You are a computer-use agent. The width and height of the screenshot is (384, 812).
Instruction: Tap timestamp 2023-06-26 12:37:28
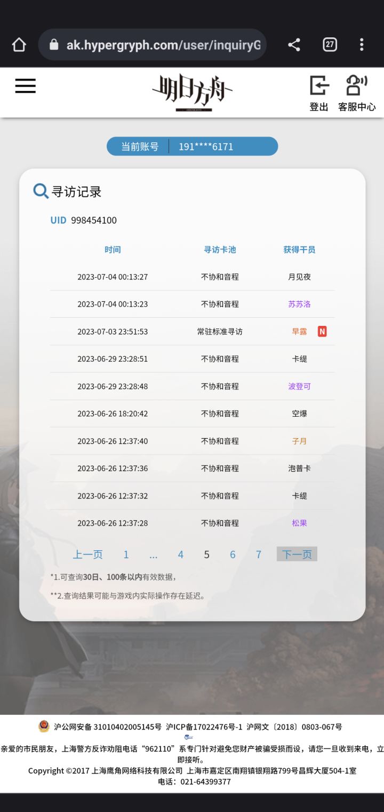click(113, 523)
